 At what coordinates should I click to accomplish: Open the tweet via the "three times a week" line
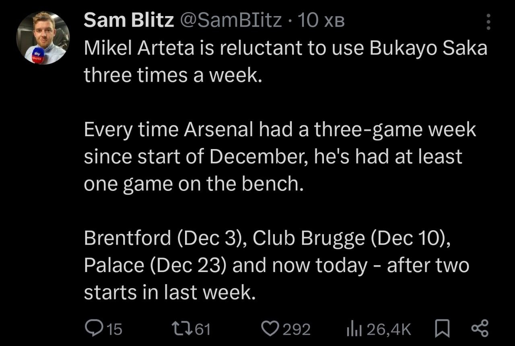[x=173, y=75]
